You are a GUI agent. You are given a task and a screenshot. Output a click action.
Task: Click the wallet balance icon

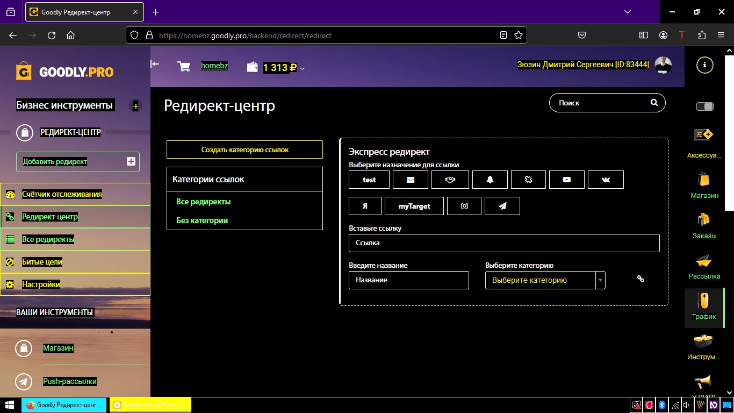pyautogui.click(x=253, y=67)
